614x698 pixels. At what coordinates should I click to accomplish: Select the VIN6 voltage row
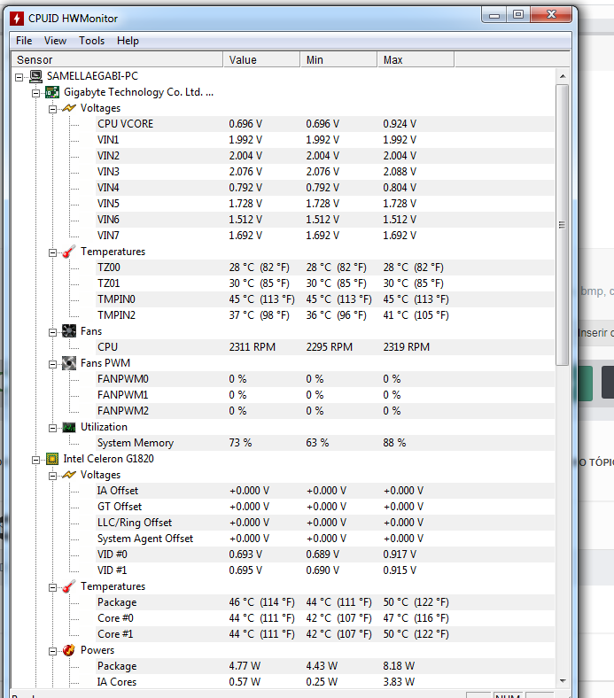pos(325,220)
